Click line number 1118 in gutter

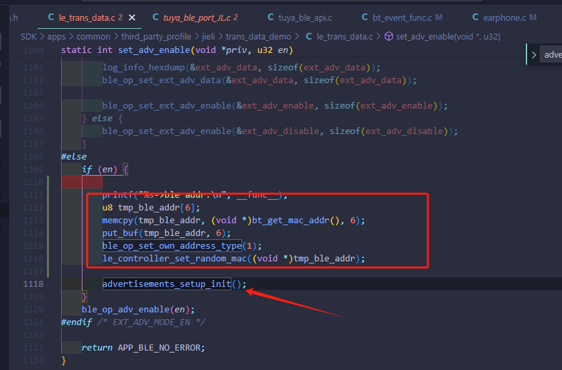click(33, 284)
